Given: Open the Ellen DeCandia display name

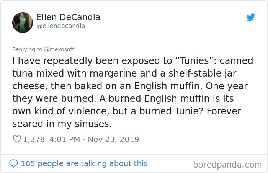Looking at the screenshot, I should pos(68,17).
